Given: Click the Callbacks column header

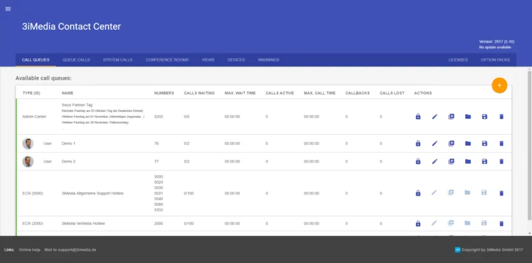Looking at the screenshot, I should point(357,93).
